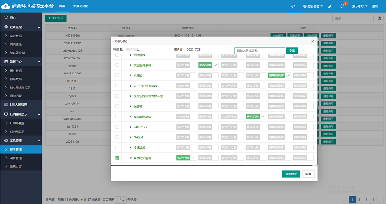The width and height of the screenshot is (386, 204).
Task: Click the header cloud status icon
Action: pyautogui.click(x=293, y=6)
